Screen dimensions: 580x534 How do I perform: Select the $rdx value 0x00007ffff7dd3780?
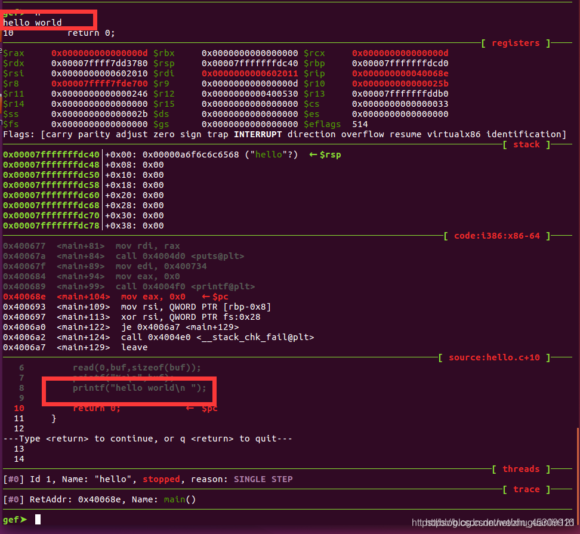point(100,63)
